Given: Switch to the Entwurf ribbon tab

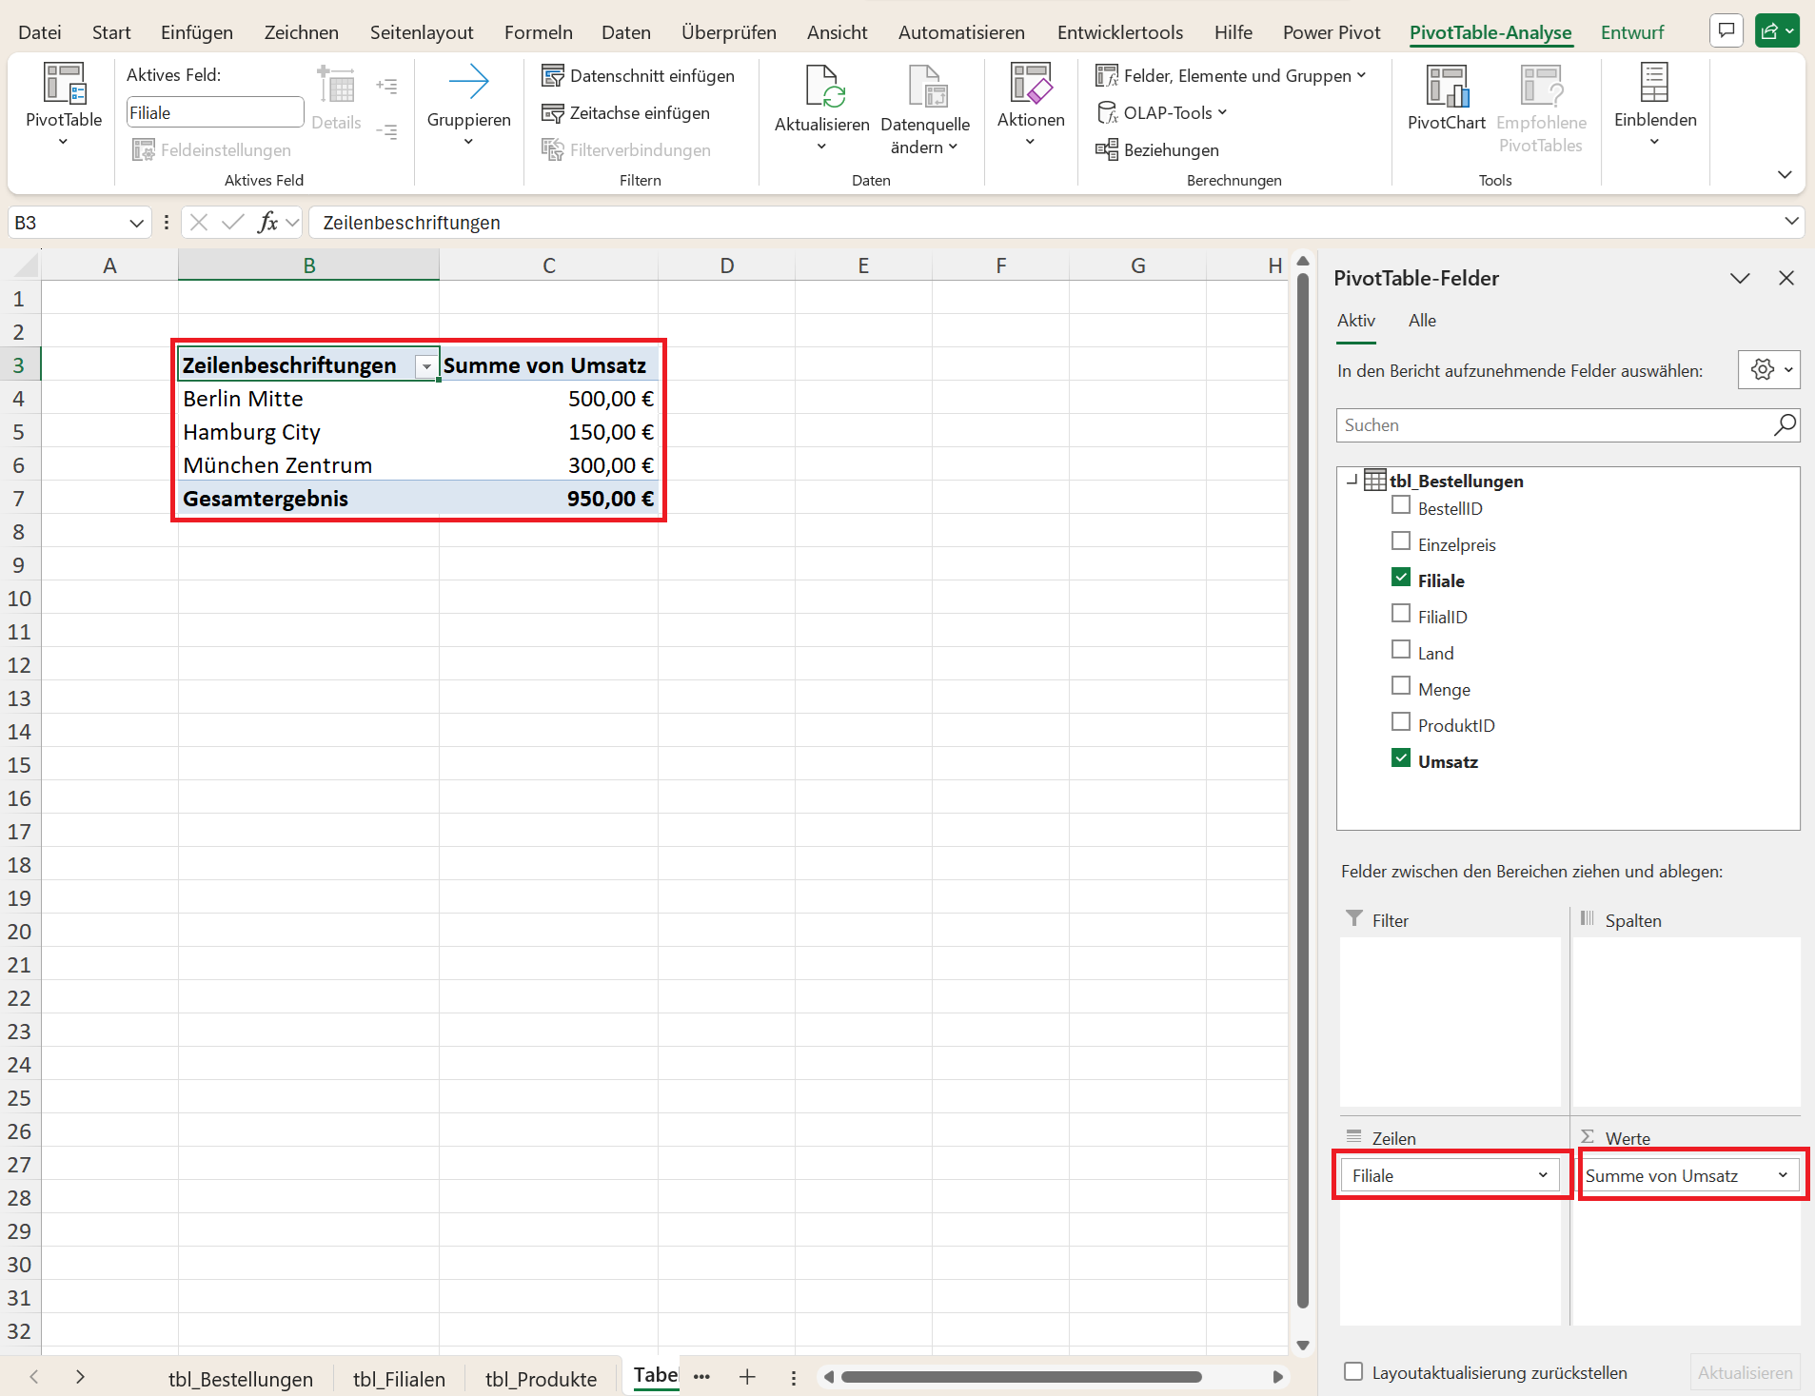Looking at the screenshot, I should pos(1631,32).
